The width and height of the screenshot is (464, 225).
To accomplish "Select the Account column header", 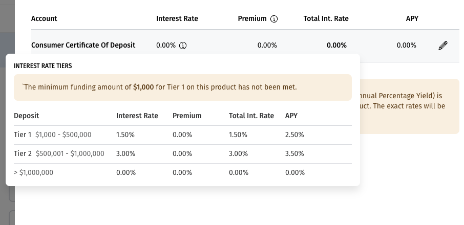I will 44,18.
